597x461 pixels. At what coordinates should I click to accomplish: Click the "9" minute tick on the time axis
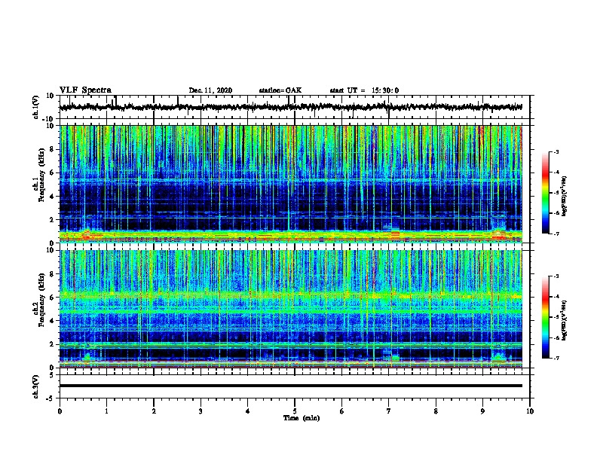click(x=482, y=411)
